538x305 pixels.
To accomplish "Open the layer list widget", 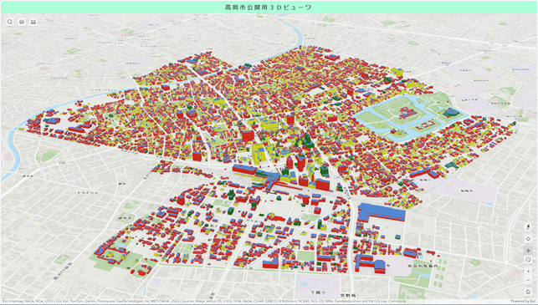I will [x=22, y=22].
